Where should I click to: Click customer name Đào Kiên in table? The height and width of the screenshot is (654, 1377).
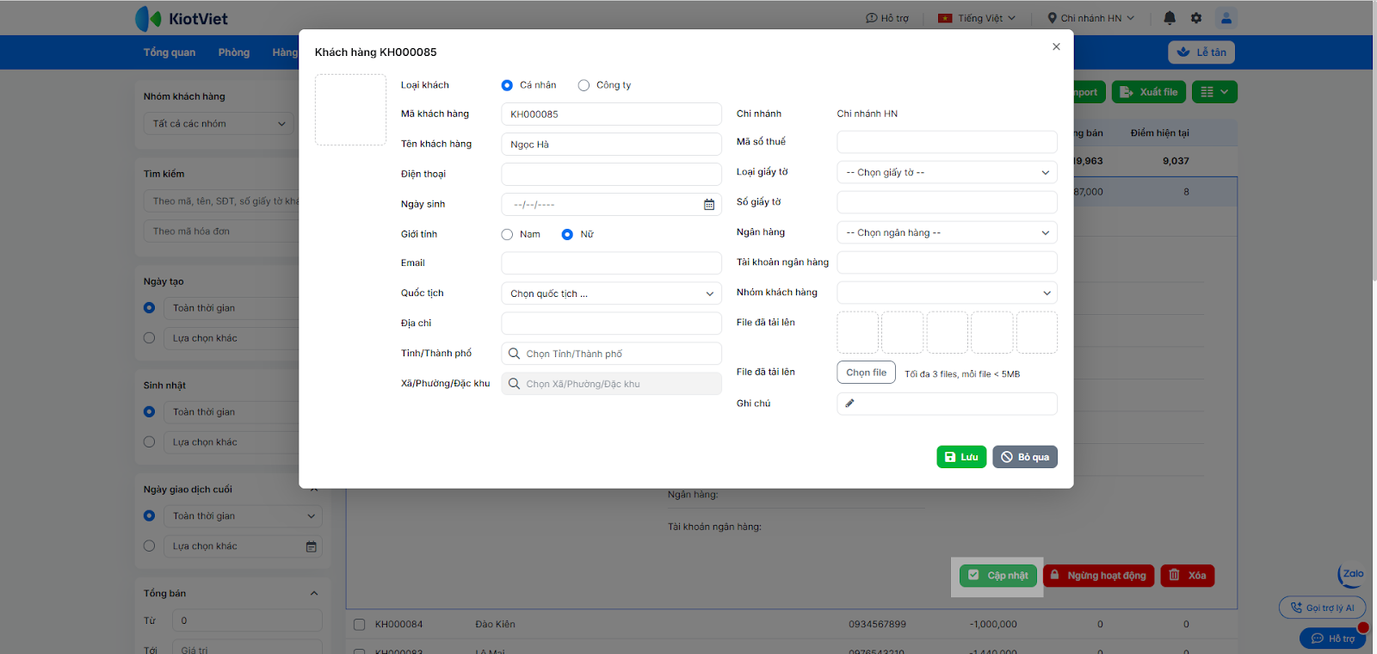tap(495, 625)
